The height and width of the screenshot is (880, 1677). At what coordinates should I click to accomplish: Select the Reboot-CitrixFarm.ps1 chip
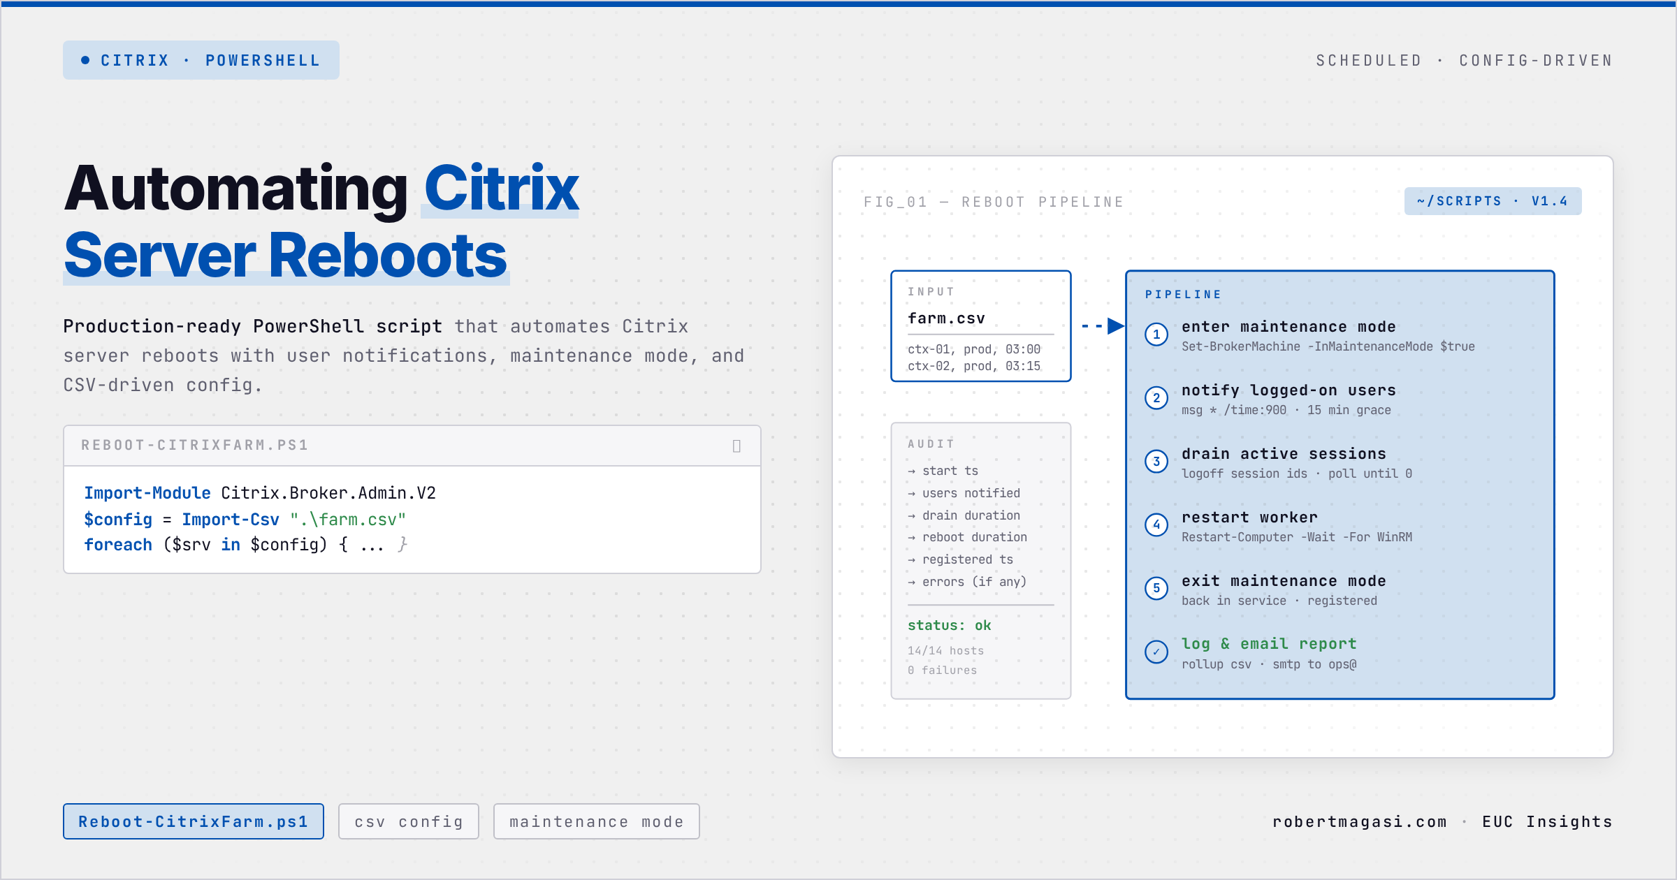[x=194, y=821]
